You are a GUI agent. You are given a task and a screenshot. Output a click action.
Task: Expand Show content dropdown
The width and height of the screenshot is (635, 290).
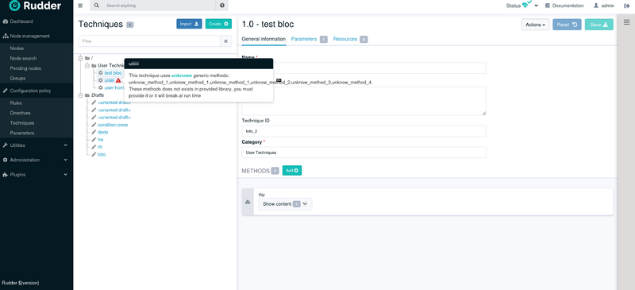[x=286, y=204]
